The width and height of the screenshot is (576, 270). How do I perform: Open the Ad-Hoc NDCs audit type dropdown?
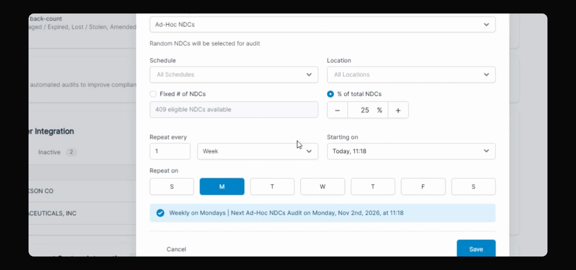[322, 24]
